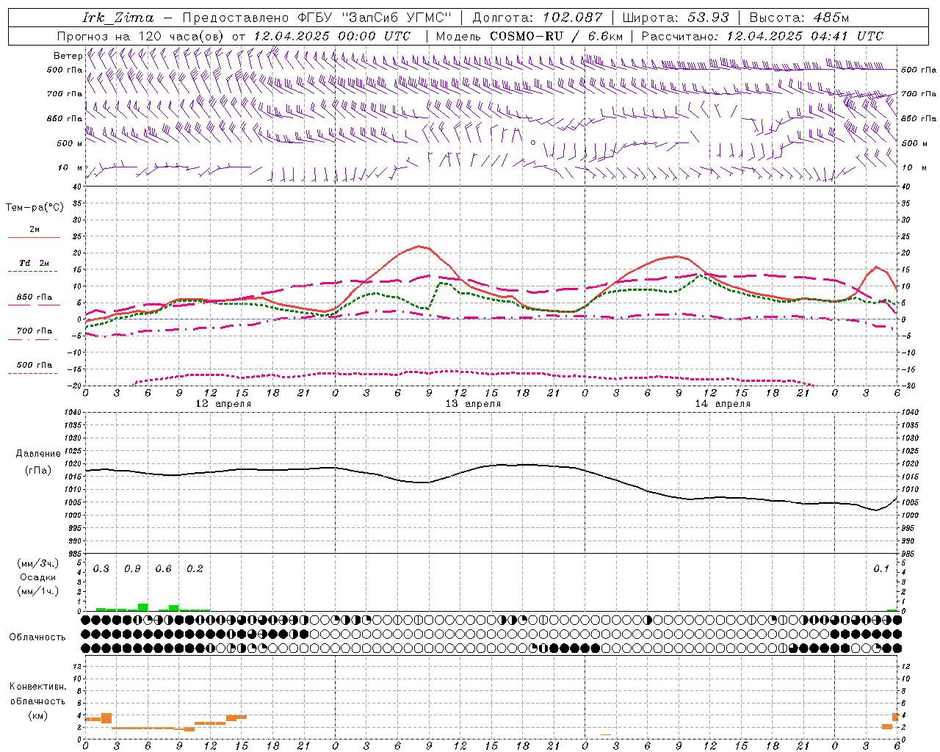Select the 'Широта: 53.93' latitude text

tap(675, 18)
